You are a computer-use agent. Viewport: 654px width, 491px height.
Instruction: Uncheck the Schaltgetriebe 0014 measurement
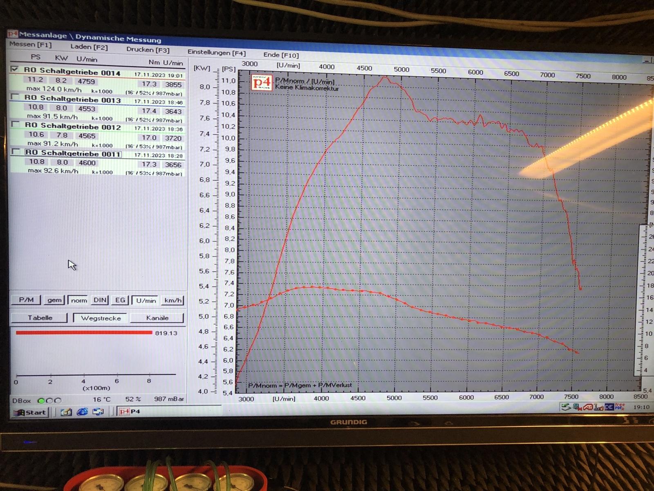click(x=15, y=69)
